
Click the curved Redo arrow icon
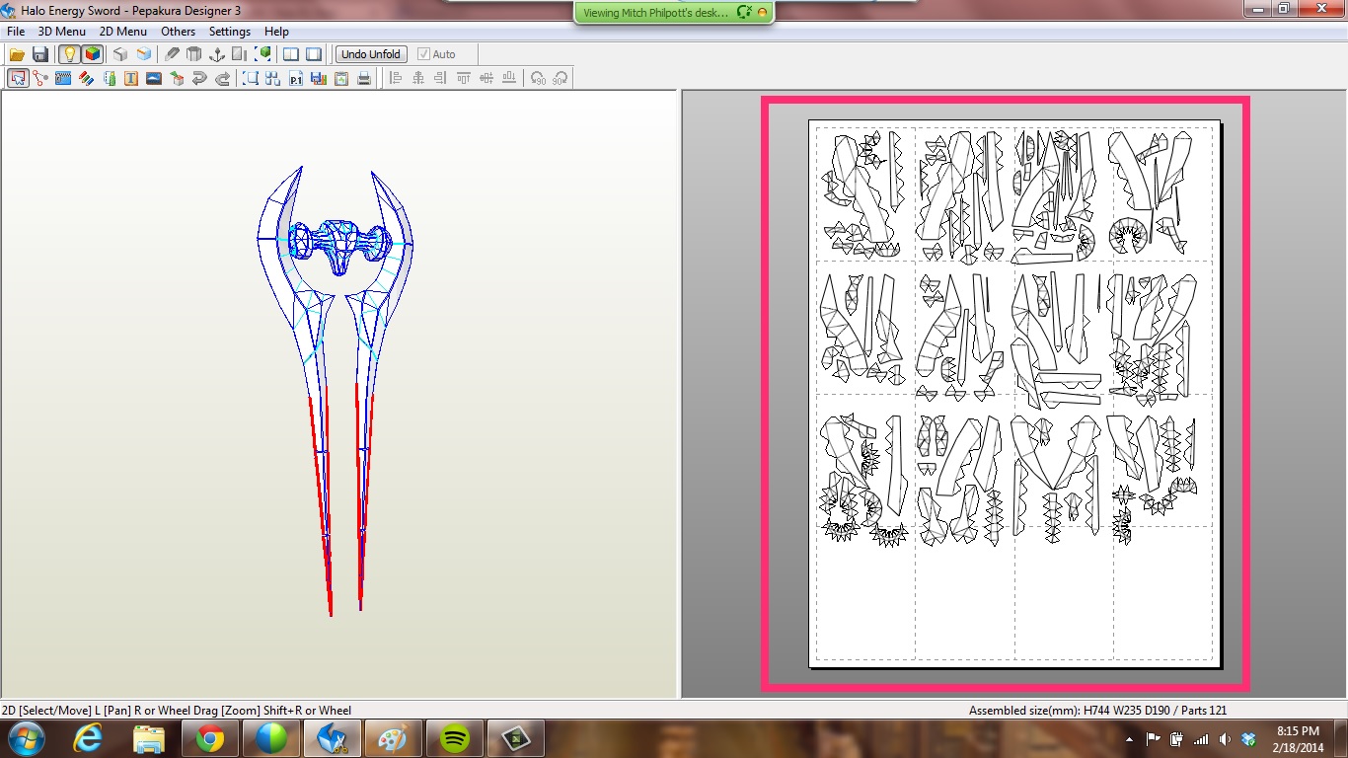coord(222,78)
